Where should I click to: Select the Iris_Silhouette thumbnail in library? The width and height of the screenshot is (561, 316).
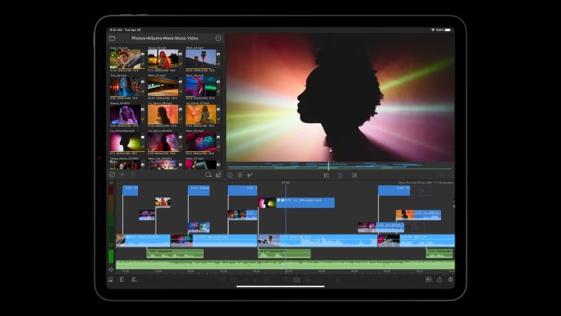125,142
